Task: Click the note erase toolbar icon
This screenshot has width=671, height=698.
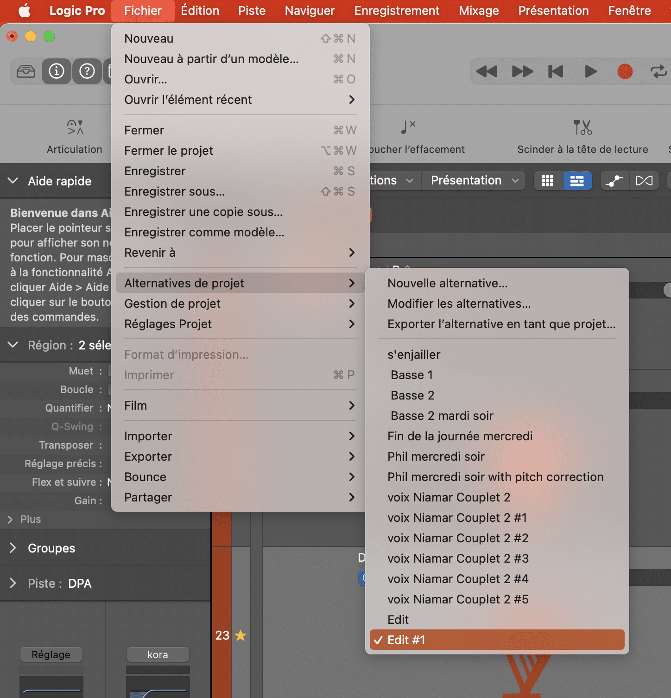Action: (408, 127)
